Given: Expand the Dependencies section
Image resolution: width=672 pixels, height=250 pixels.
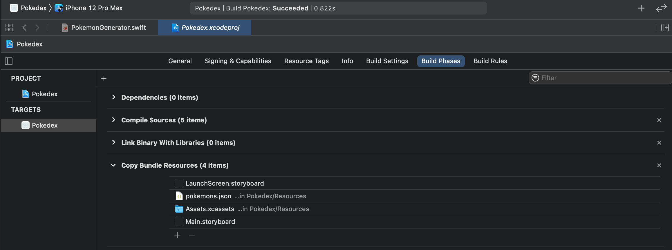Looking at the screenshot, I should click(114, 97).
